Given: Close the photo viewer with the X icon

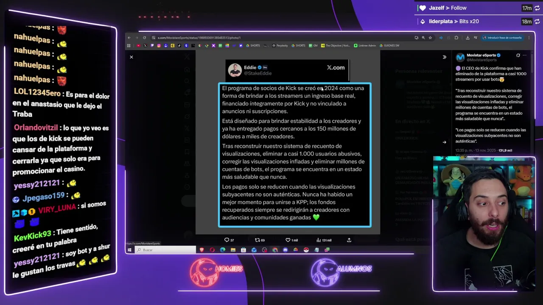Looking at the screenshot, I should click(131, 57).
